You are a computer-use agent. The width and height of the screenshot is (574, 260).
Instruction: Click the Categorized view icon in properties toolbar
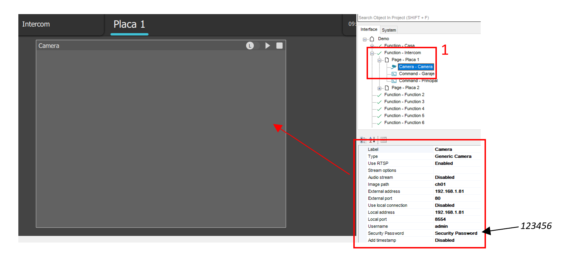click(x=363, y=140)
